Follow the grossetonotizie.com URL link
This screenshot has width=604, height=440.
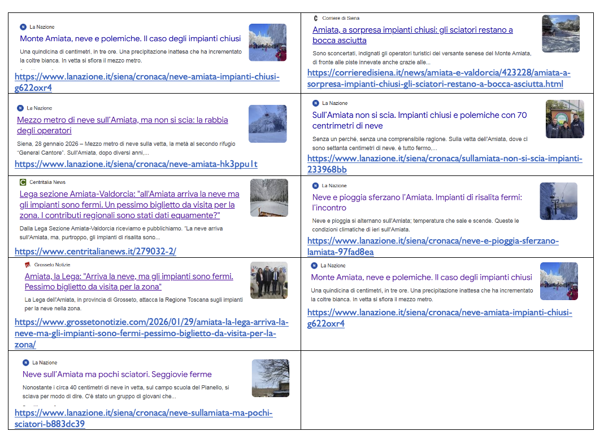click(151, 333)
